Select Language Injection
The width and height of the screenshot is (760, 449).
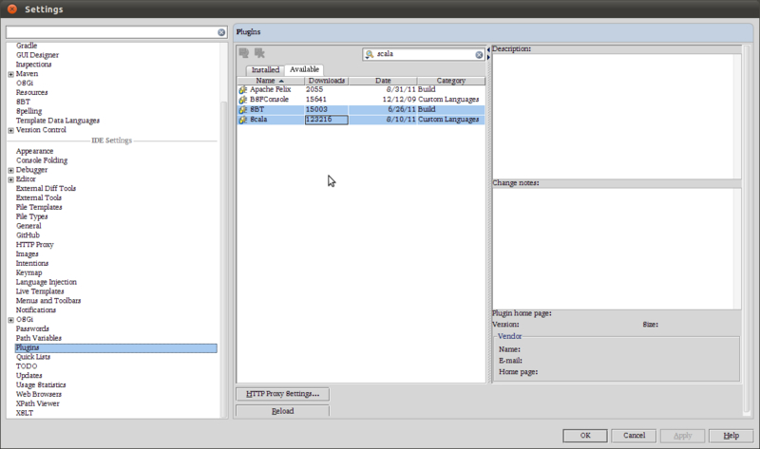click(46, 282)
